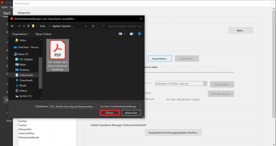Open the blue help question mark
This screenshot has height=146, width=276.
click(x=140, y=34)
